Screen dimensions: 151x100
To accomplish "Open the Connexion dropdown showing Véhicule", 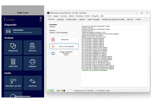I will 64,27.
